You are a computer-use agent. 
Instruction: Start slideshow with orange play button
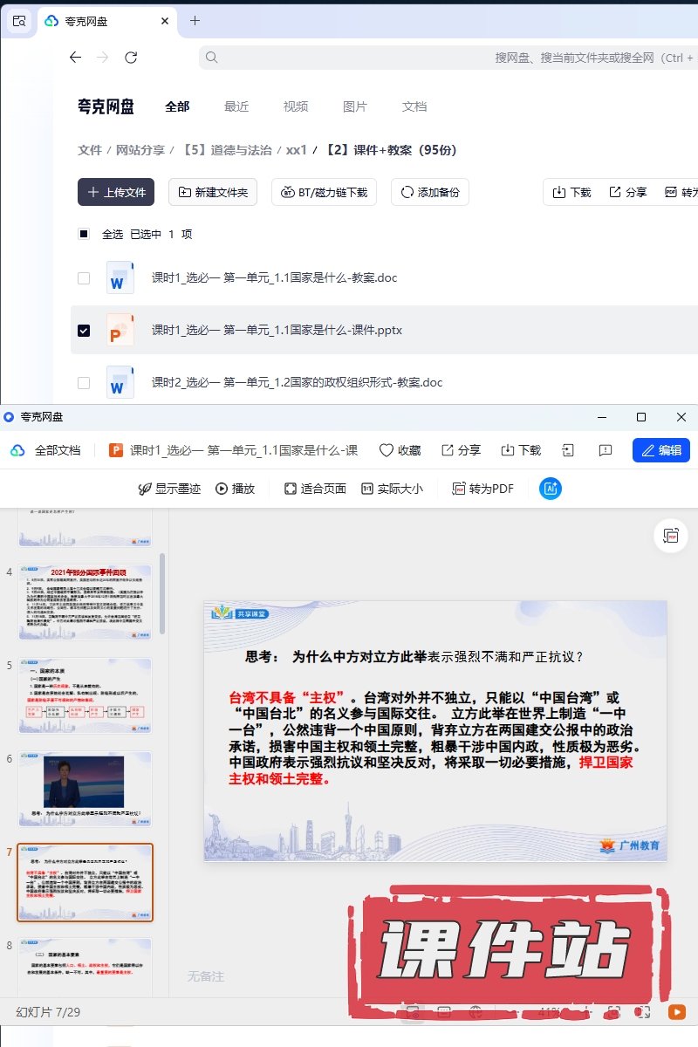[x=676, y=1012]
